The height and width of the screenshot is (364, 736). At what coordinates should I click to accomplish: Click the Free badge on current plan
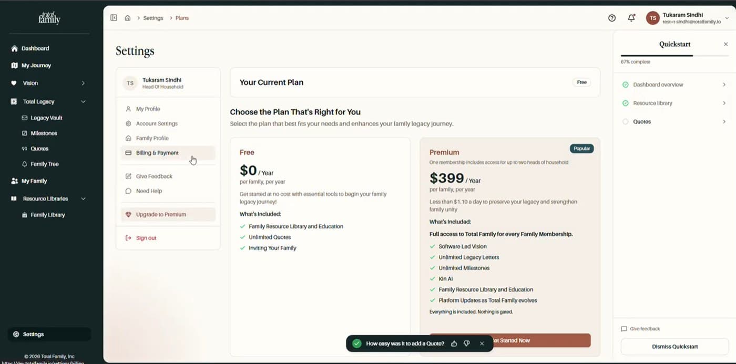coord(581,82)
